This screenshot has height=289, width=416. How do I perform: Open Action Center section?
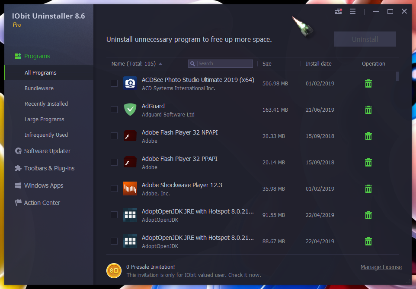(38, 203)
